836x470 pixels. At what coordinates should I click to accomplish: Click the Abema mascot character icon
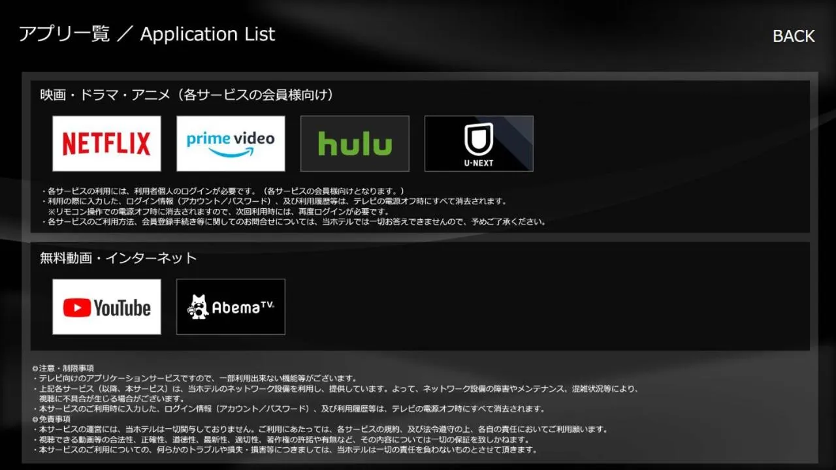point(198,307)
